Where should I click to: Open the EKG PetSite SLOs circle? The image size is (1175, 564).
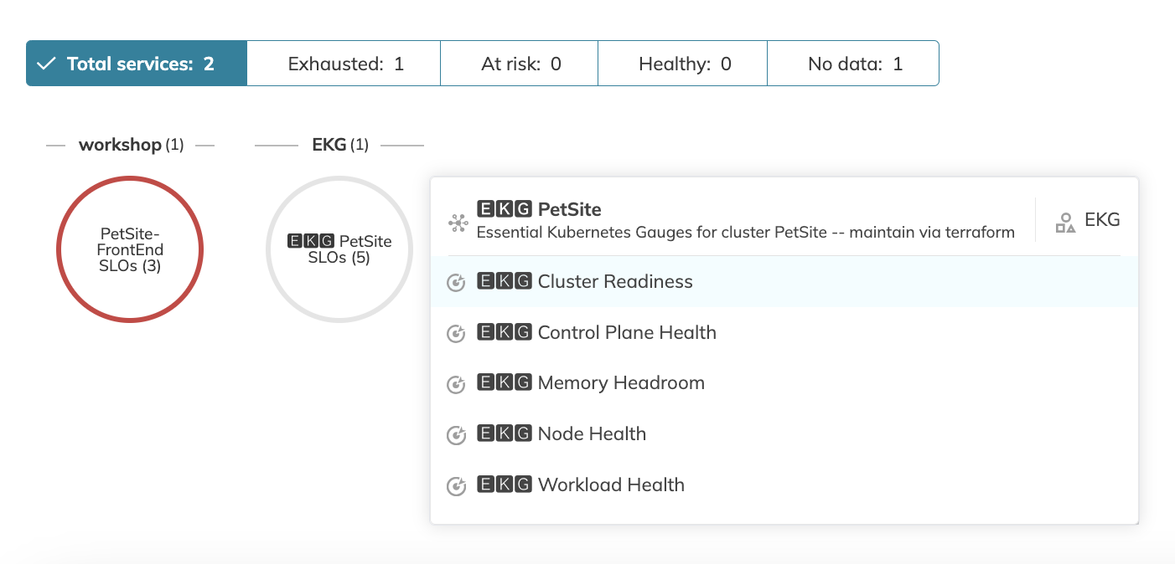(339, 249)
